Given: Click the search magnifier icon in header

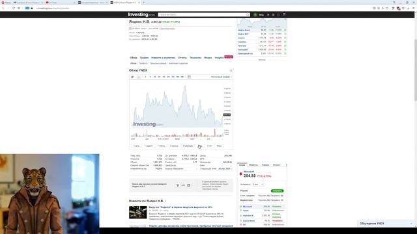Looking at the screenshot, I should point(248,14).
